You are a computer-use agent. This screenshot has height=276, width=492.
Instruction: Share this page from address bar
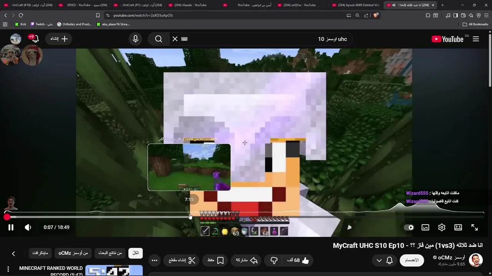pos(366,15)
